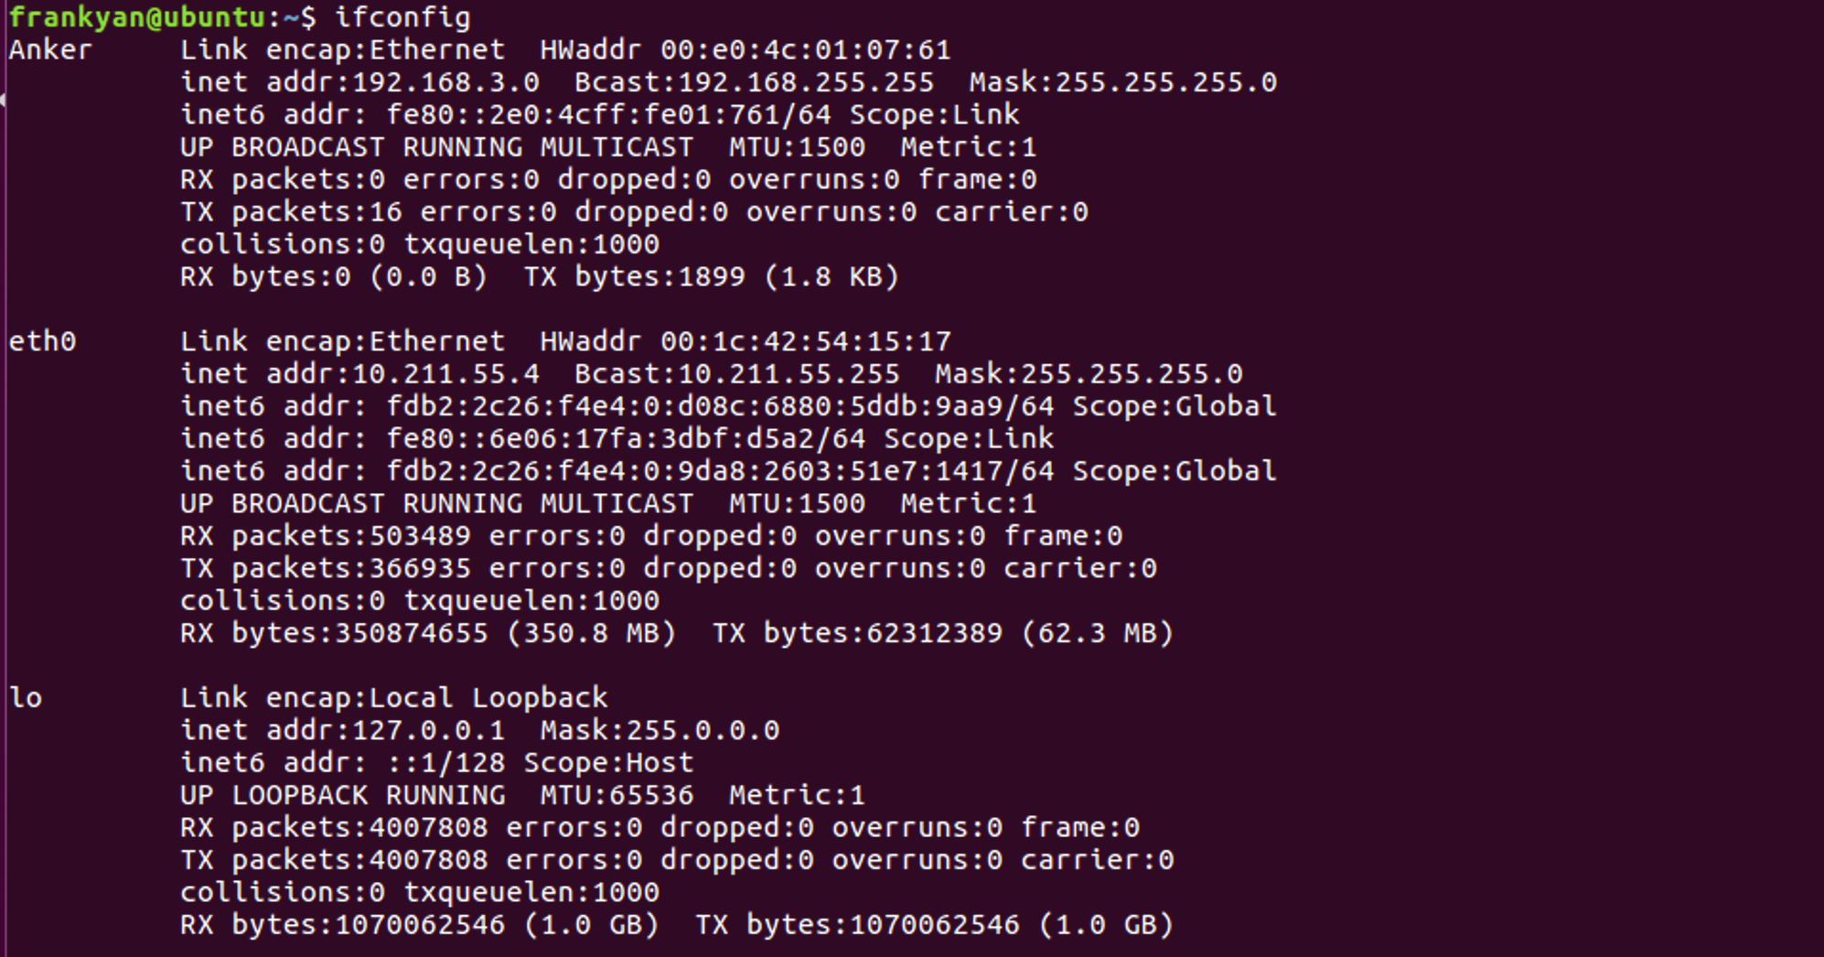Click the Bcast 192.168.255.255 value
1824x957 pixels.
pyautogui.click(x=806, y=82)
